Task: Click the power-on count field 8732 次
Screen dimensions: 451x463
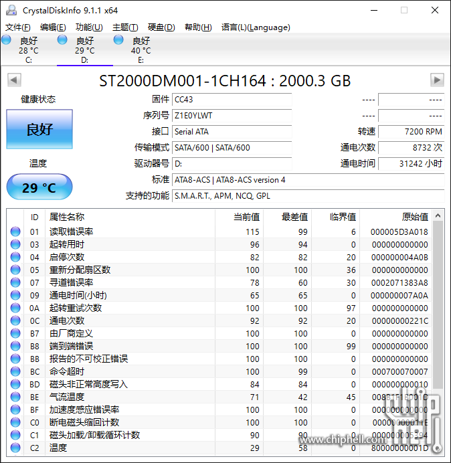Action: point(411,147)
